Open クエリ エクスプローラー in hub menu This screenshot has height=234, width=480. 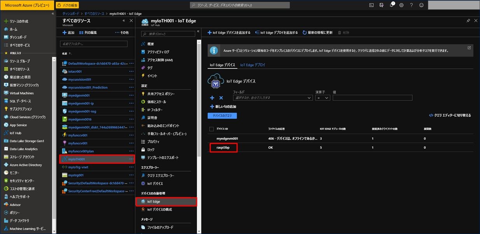[161, 175]
